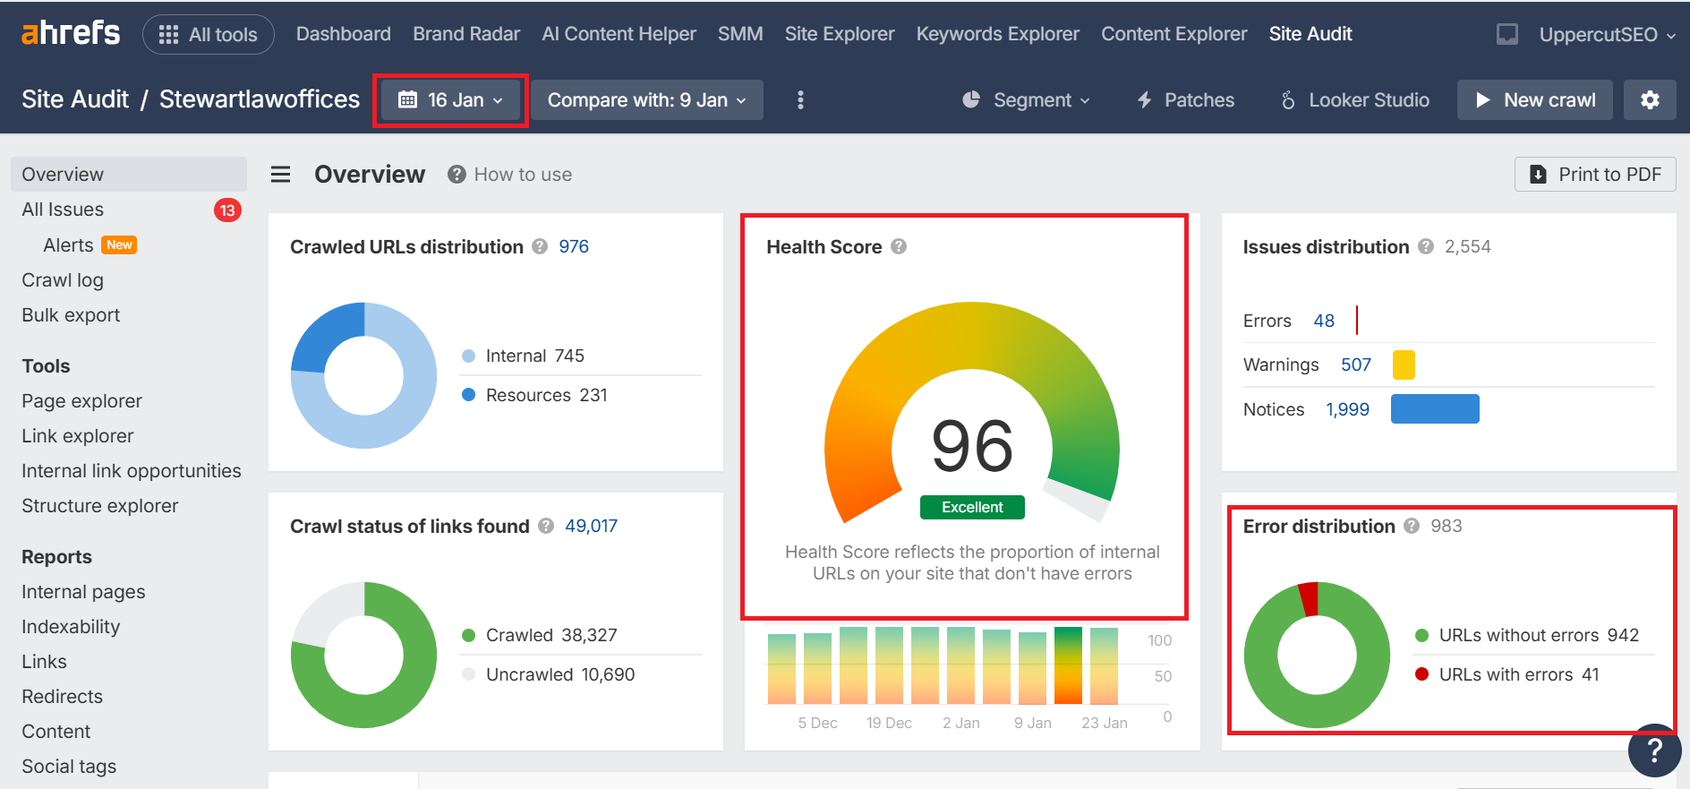Click help icon beside Crawl status of links

point(546,526)
